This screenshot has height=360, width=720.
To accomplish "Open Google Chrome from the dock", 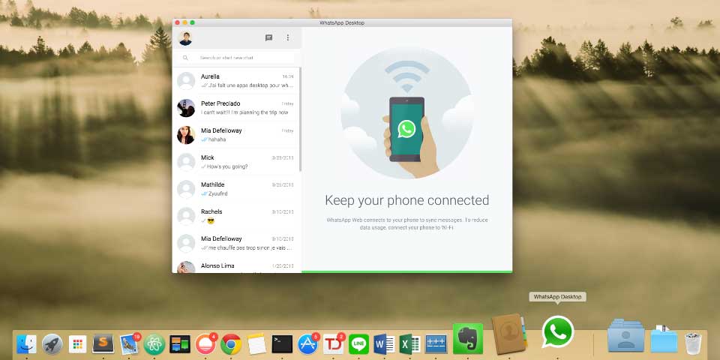I will [231, 344].
